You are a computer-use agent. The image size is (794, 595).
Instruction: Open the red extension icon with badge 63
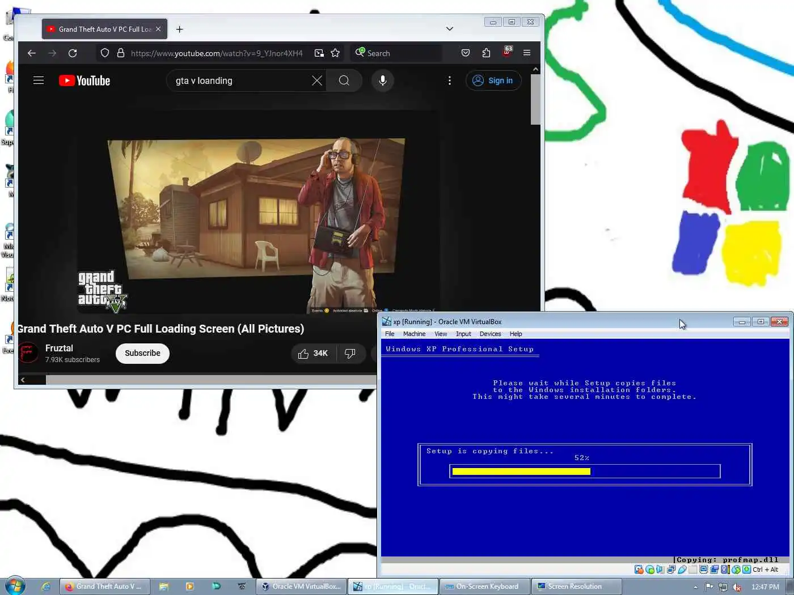(x=506, y=52)
